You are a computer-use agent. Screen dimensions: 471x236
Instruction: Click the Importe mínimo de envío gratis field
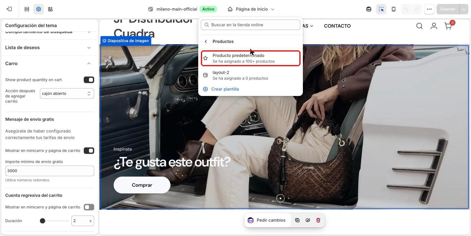coord(50,171)
